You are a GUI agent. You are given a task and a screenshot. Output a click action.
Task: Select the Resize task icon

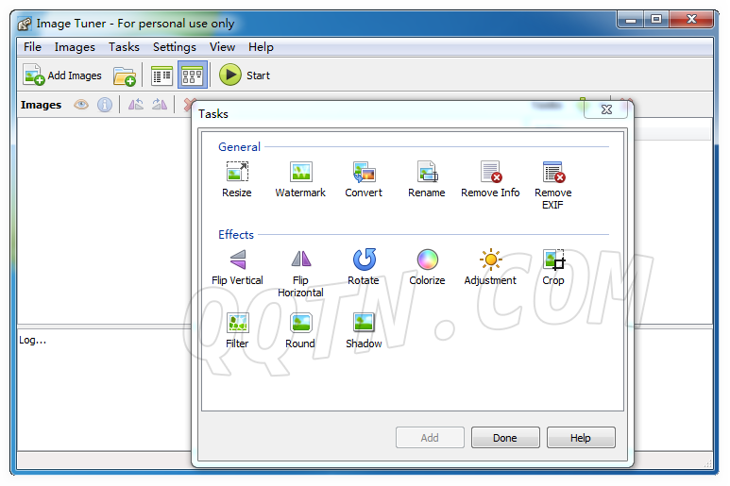click(236, 173)
